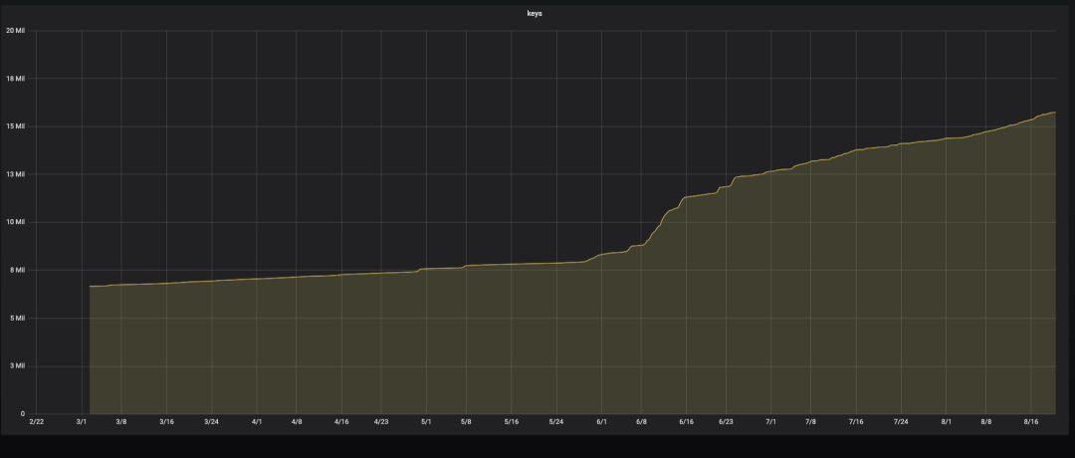Select the '6/8' date label

[x=641, y=422]
